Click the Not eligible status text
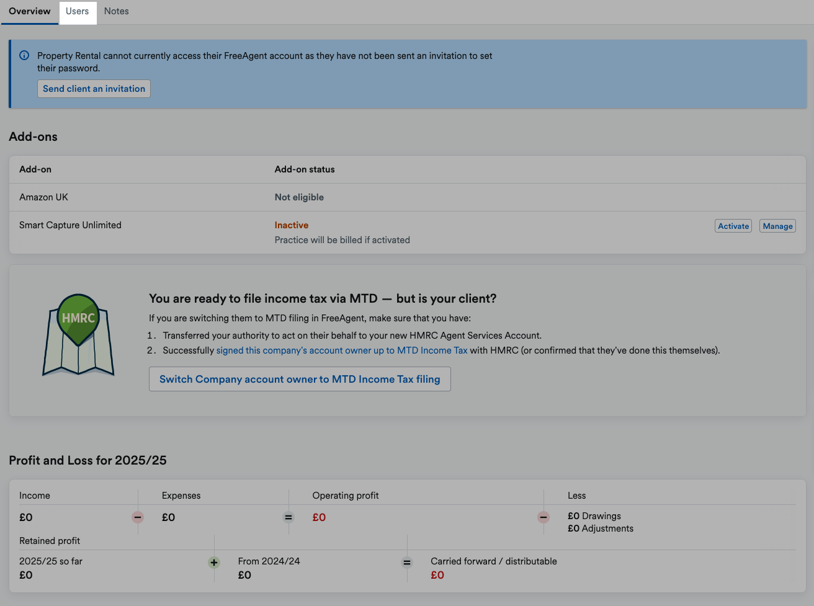The width and height of the screenshot is (814, 606). (x=299, y=197)
